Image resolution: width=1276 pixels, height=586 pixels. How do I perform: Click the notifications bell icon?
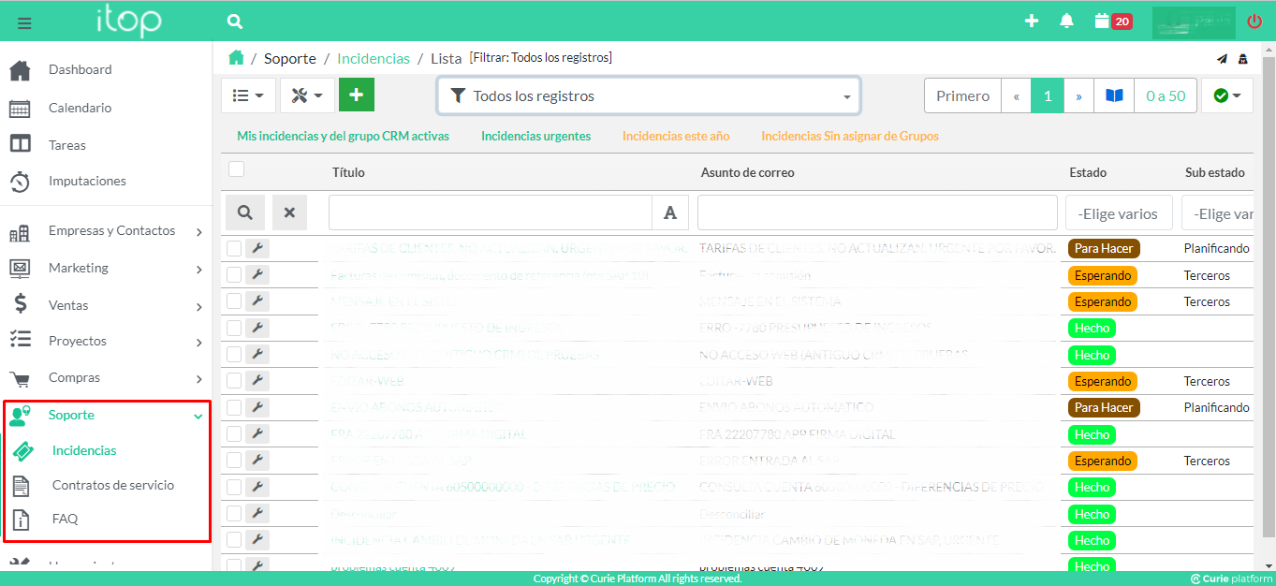[x=1066, y=22]
